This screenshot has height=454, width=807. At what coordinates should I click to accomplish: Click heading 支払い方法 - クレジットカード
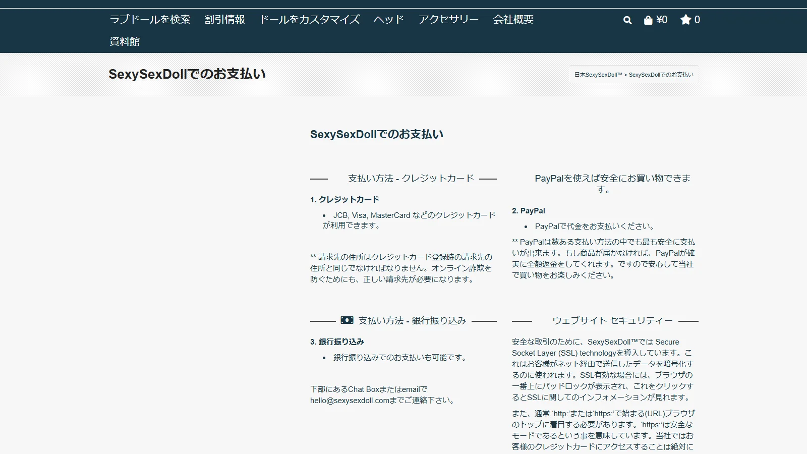point(411,179)
